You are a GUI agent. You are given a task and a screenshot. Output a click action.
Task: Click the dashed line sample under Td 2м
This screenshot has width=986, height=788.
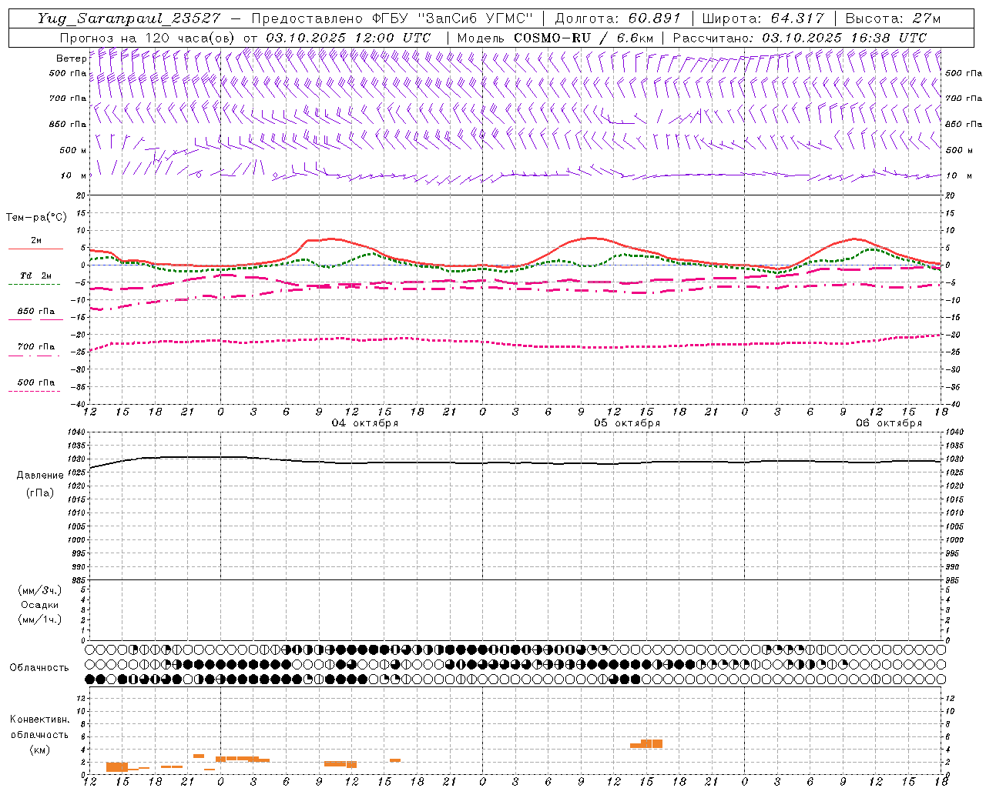[34, 285]
